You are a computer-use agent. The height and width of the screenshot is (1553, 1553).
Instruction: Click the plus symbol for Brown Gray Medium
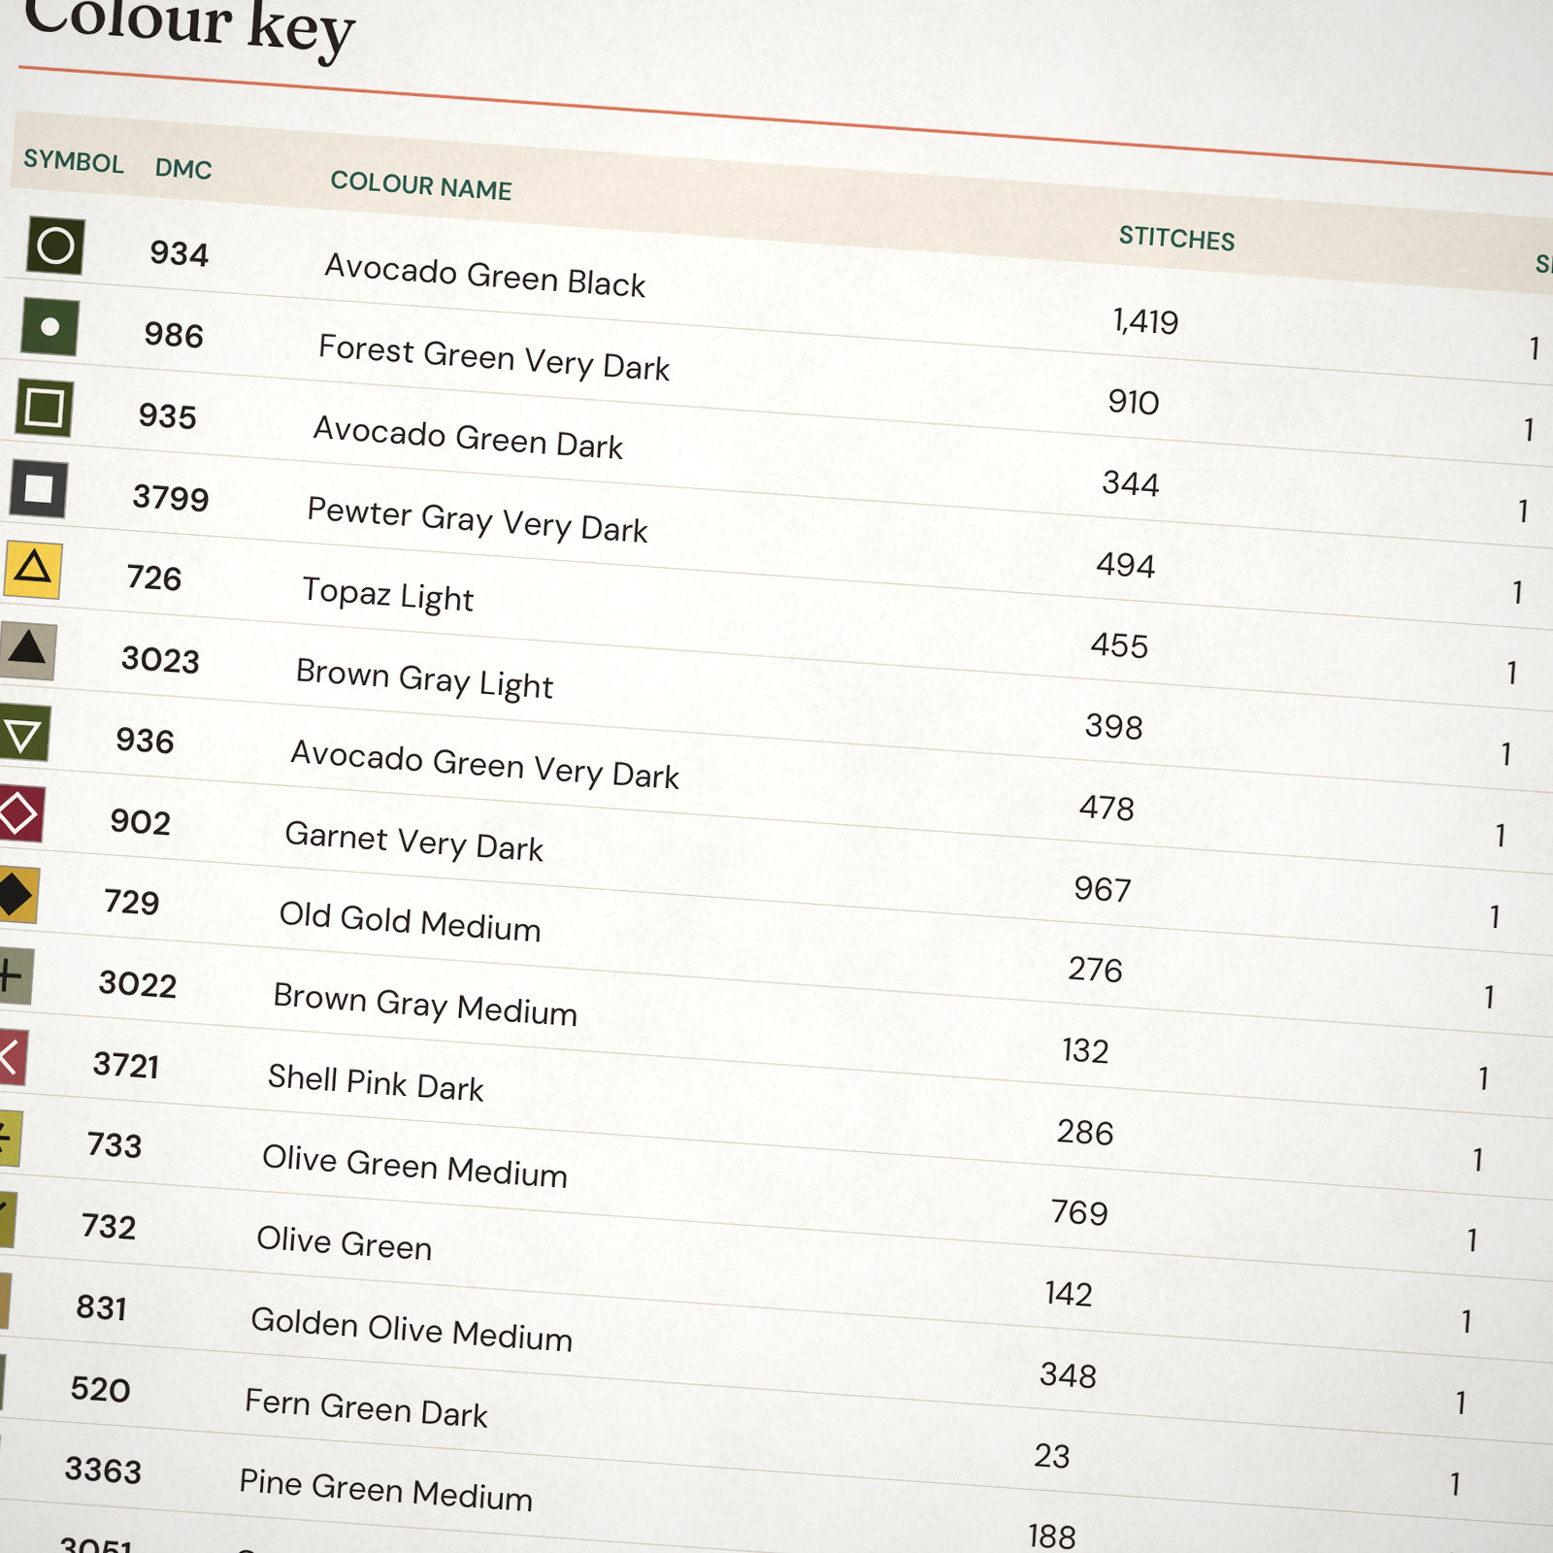pos(15,976)
